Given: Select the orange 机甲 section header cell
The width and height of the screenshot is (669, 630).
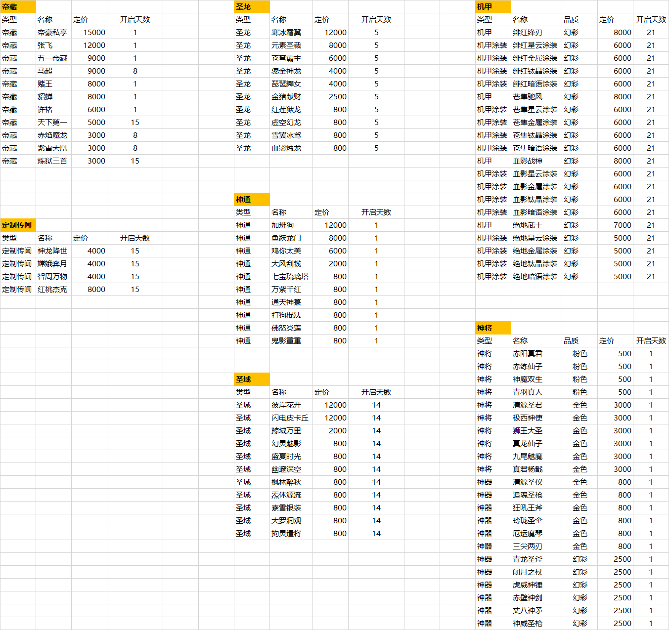Looking at the screenshot, I should 493,7.
